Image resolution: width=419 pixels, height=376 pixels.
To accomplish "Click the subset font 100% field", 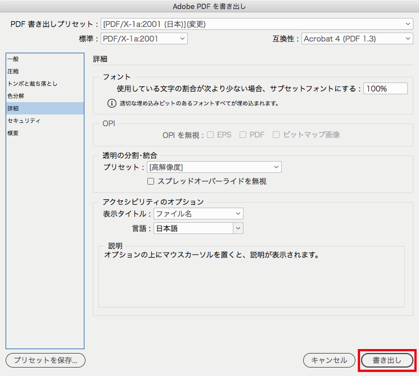I will 385,89.
